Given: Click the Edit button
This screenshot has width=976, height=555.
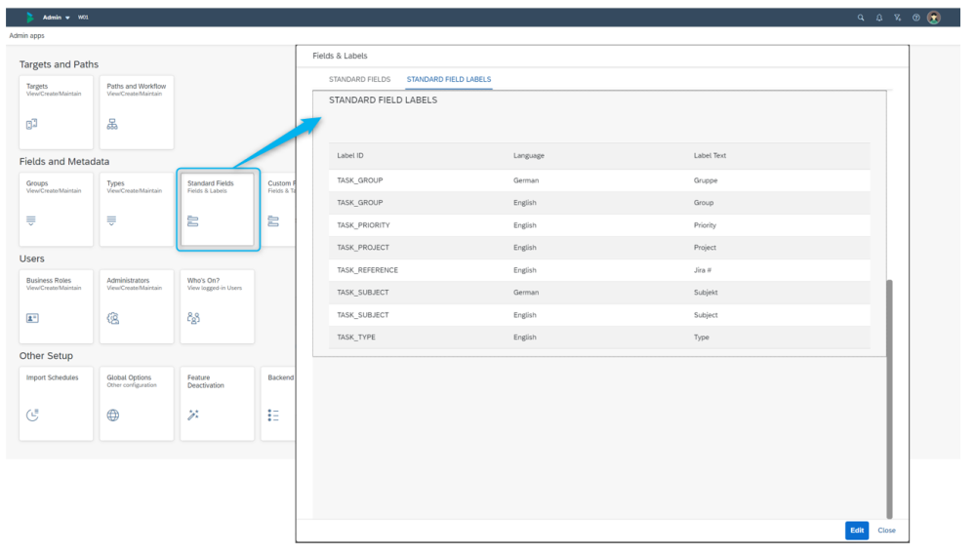Looking at the screenshot, I should [857, 530].
